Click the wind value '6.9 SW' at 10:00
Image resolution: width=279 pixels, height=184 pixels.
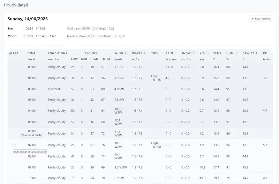coord(119,178)
